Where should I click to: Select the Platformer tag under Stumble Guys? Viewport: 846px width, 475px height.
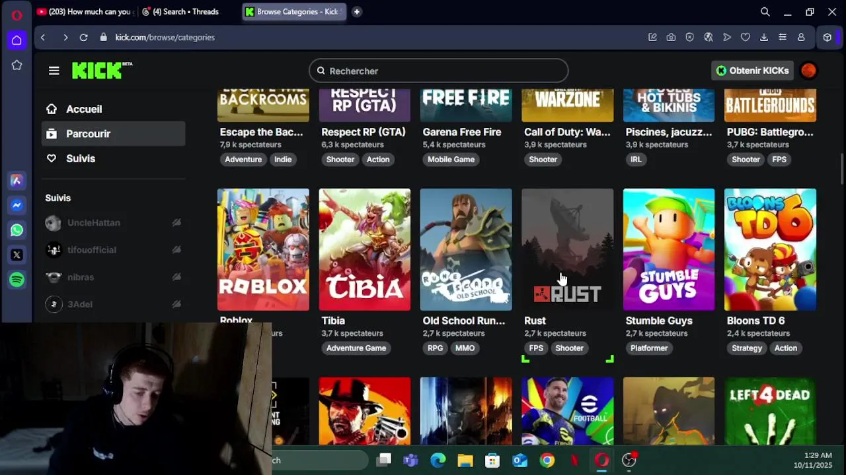pos(649,348)
